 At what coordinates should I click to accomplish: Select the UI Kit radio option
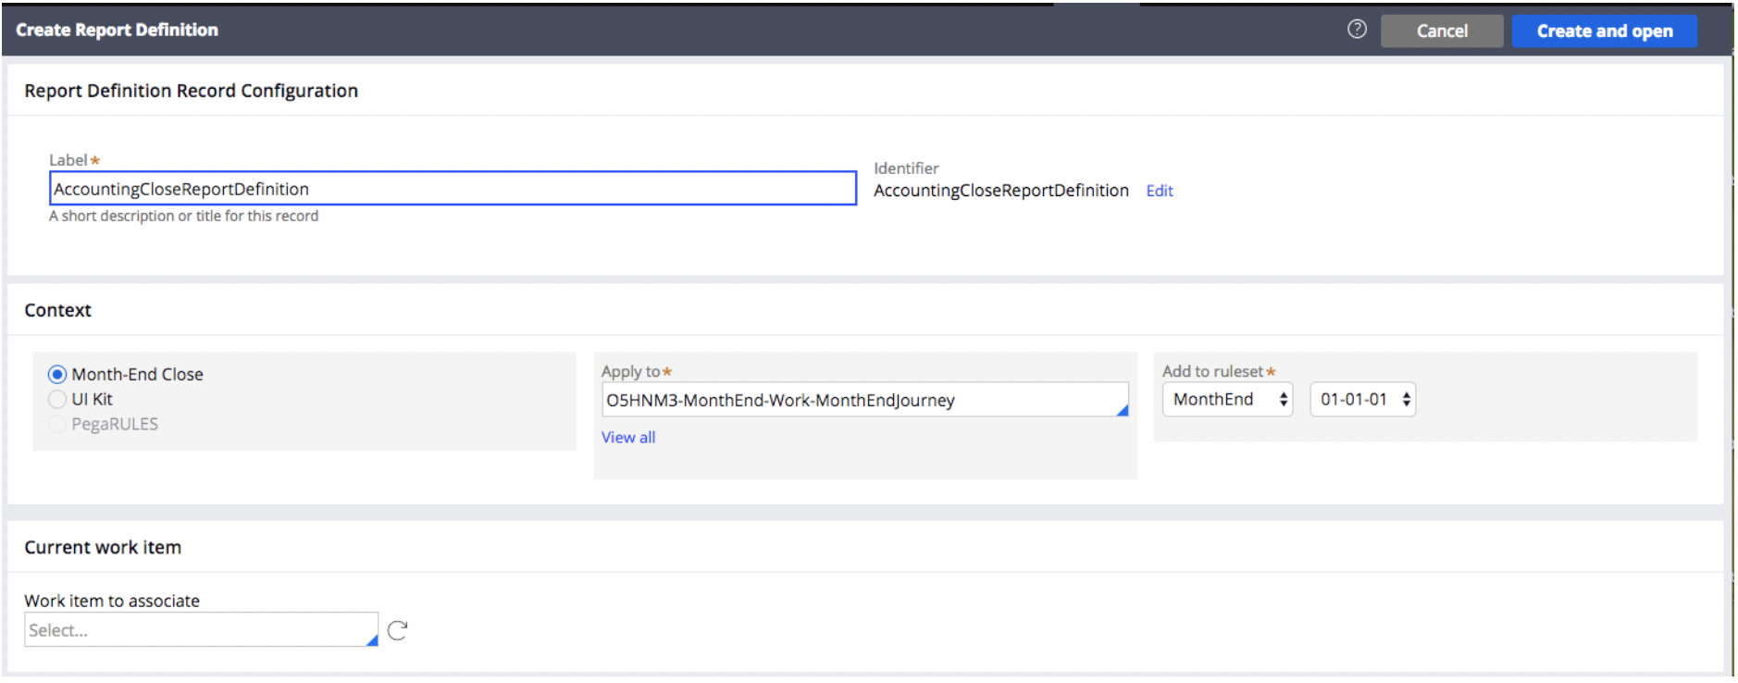(x=57, y=399)
